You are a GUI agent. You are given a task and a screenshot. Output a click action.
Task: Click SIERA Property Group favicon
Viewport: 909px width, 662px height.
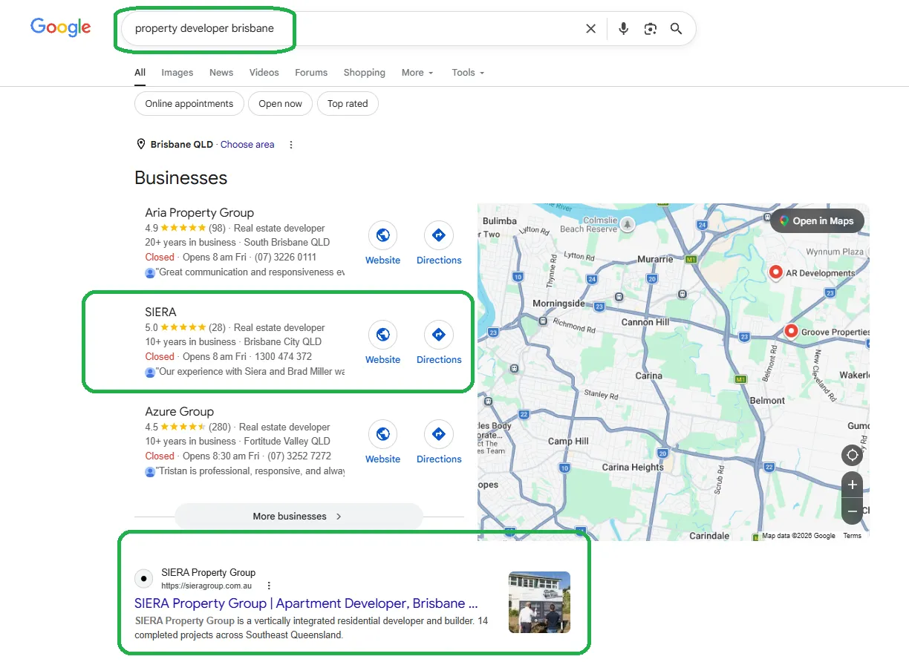click(144, 579)
